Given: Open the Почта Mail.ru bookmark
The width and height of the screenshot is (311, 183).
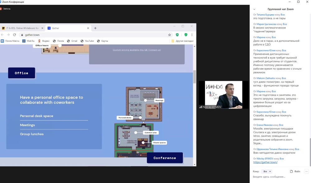Looking at the screenshot, I should coord(10,41).
